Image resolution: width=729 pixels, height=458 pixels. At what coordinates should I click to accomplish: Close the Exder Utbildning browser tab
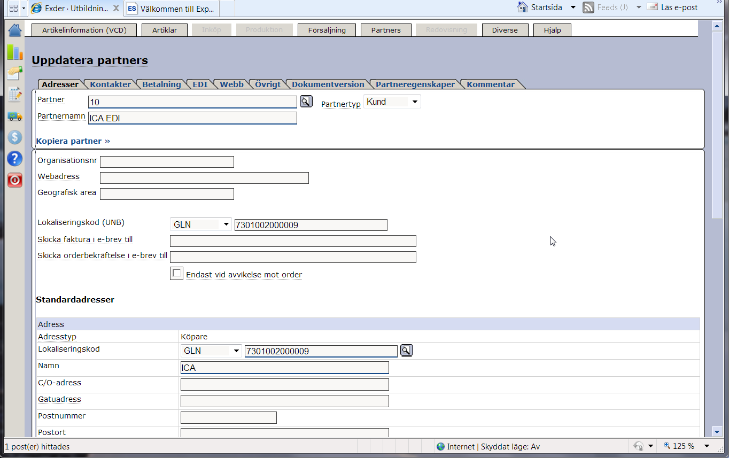[116, 8]
